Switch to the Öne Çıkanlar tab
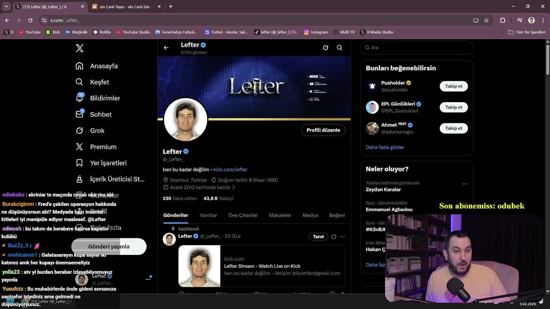 click(243, 215)
